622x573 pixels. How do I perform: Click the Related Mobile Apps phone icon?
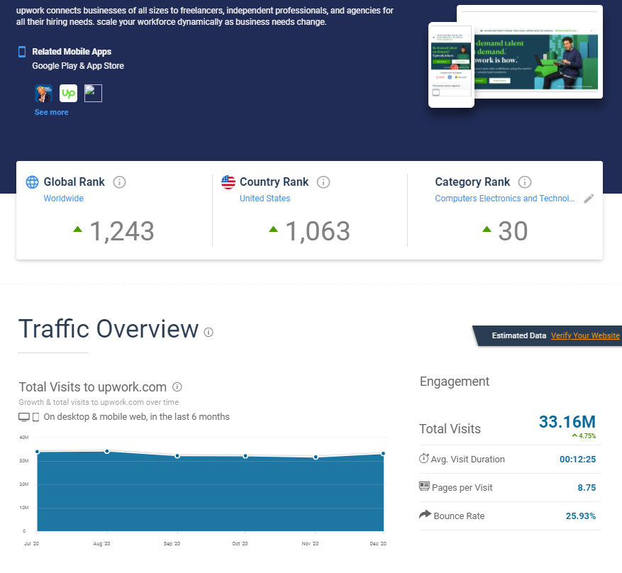[x=21, y=51]
